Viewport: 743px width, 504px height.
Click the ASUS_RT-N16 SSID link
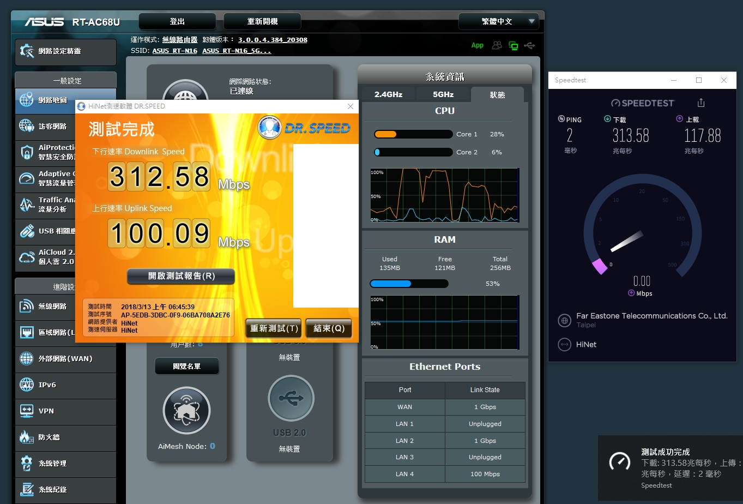(175, 51)
